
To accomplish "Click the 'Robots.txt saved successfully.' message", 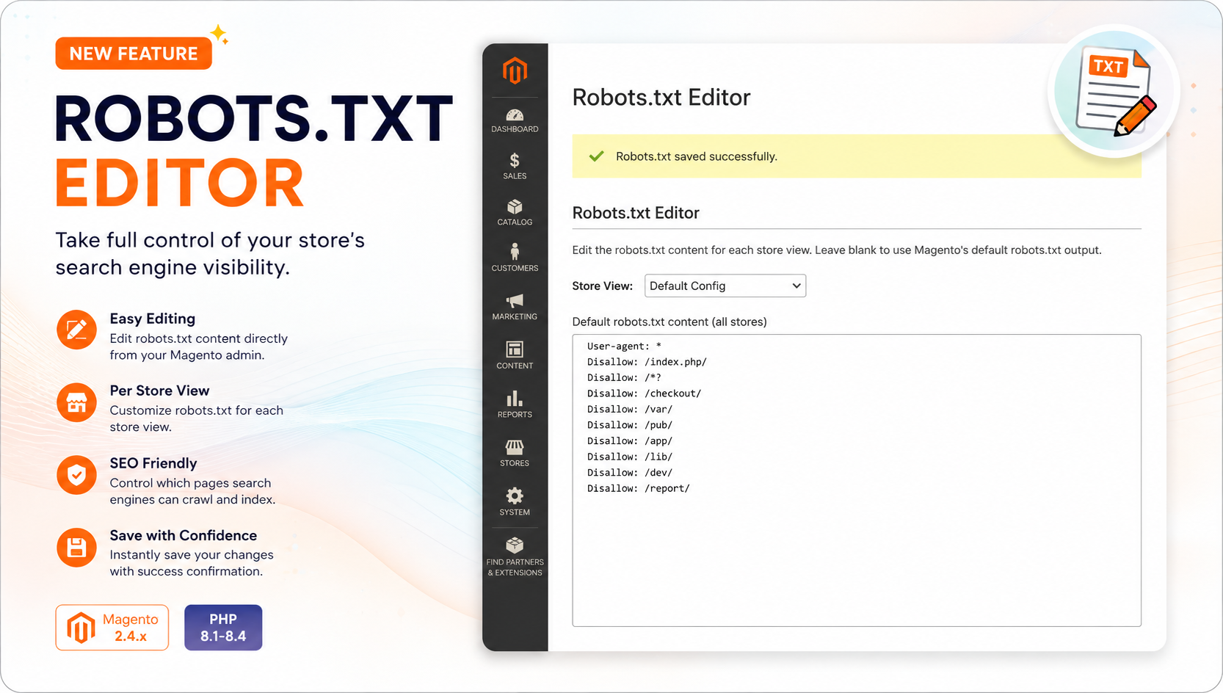I will click(x=697, y=156).
